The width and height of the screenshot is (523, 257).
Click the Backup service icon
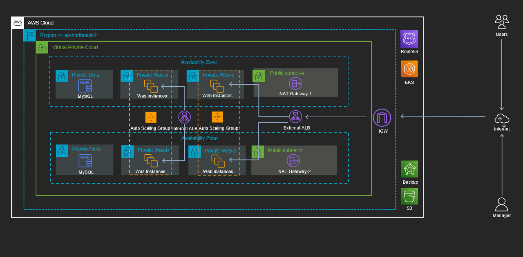click(409, 169)
